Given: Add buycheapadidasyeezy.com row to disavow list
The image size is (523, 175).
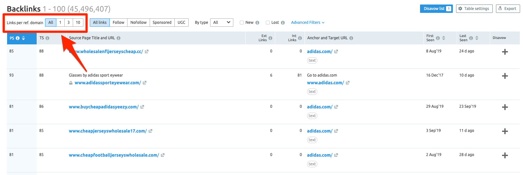Looking at the screenshot, I should tap(505, 107).
